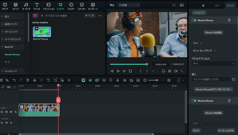Step forward one frame

coord(118,71)
